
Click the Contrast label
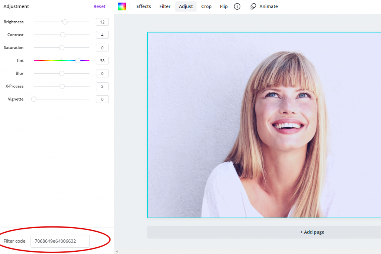click(x=15, y=35)
